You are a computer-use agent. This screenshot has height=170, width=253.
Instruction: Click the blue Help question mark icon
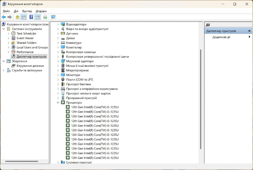[x=31, y=17]
